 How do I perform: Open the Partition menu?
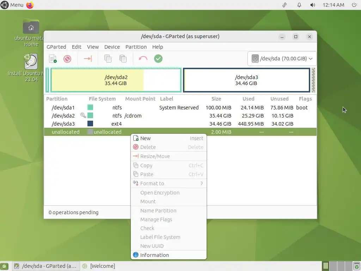(136, 47)
